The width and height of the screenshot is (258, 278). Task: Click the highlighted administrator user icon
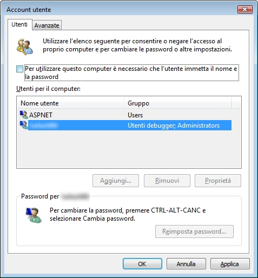(24, 125)
